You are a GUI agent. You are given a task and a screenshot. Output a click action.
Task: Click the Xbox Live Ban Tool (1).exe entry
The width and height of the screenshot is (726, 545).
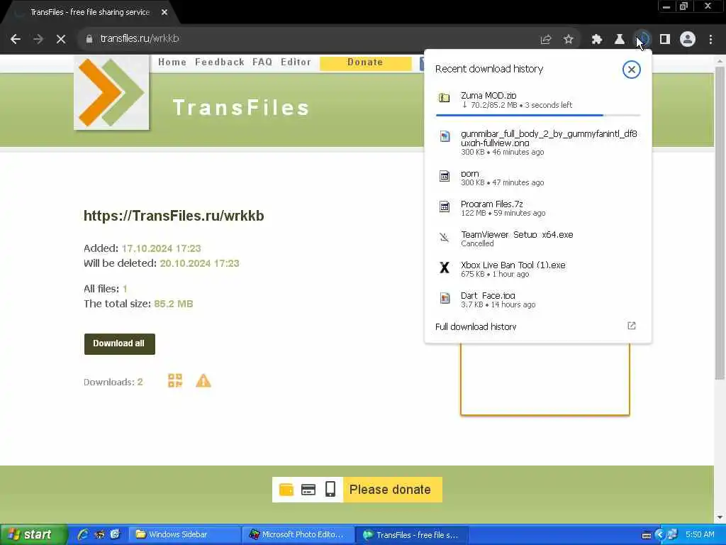pyautogui.click(x=538, y=269)
